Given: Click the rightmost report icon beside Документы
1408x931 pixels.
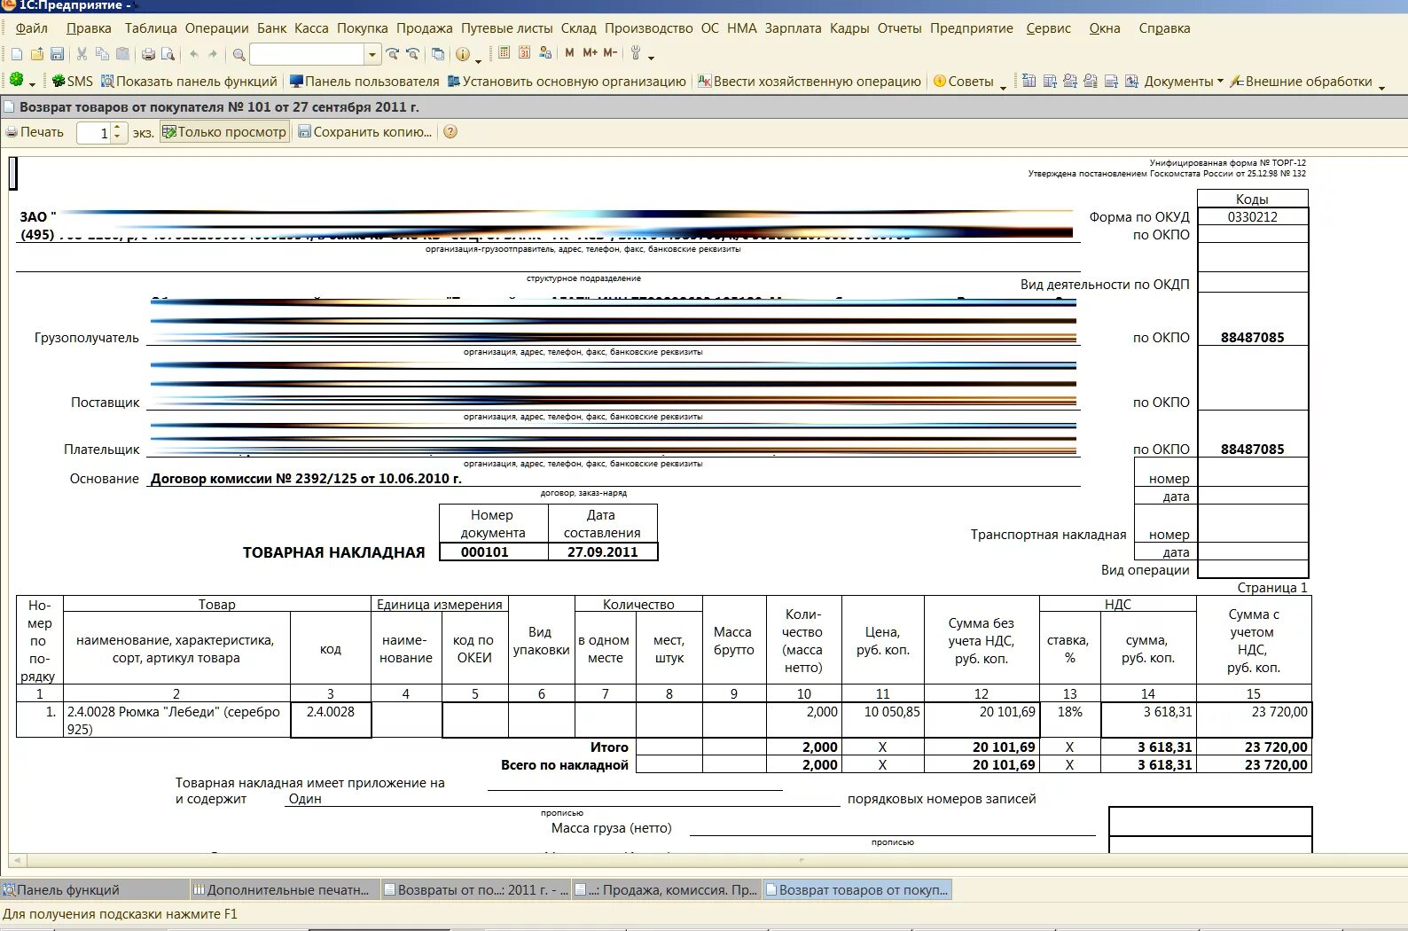Looking at the screenshot, I should [x=1131, y=81].
